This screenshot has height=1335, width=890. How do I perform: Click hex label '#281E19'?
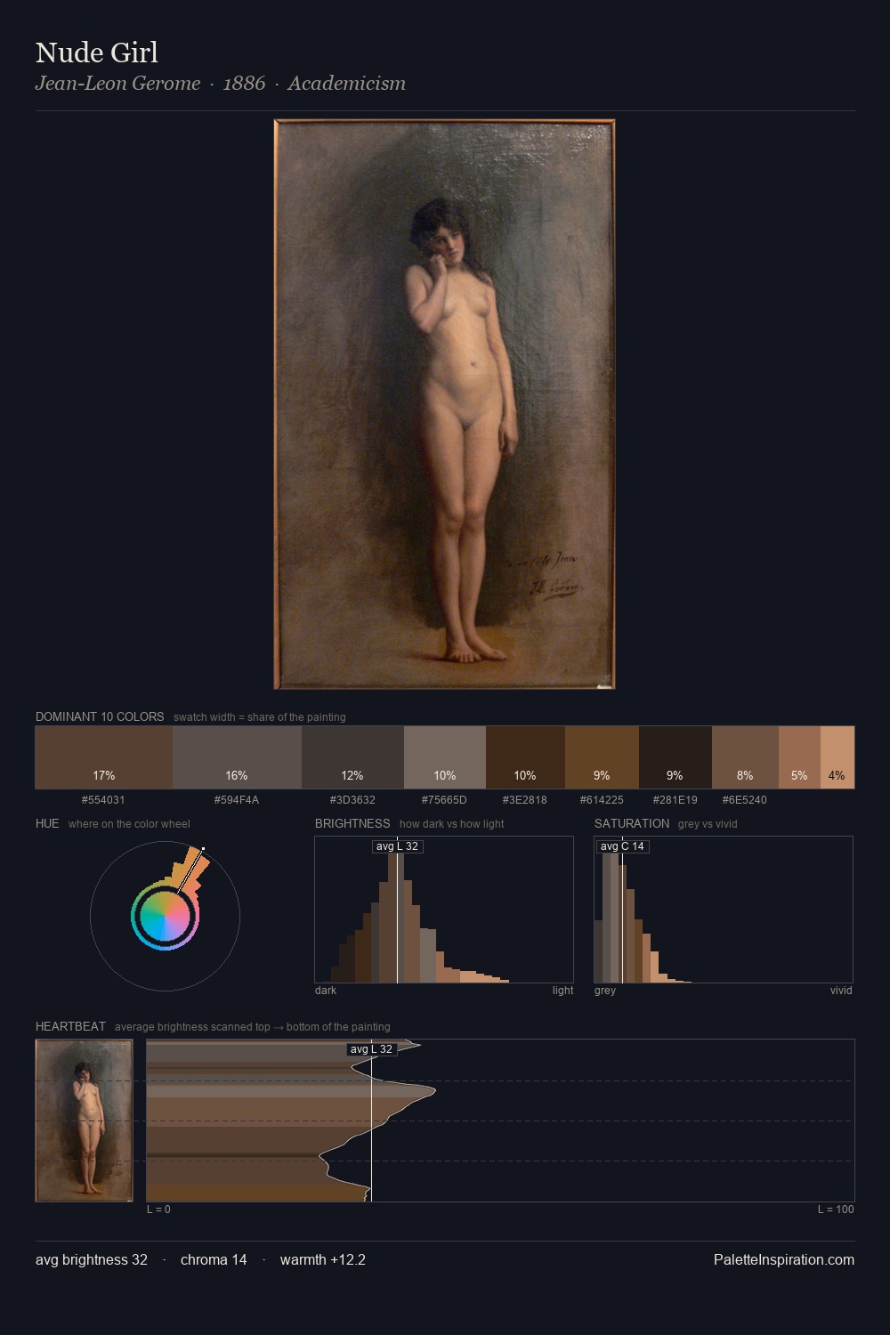coord(676,800)
